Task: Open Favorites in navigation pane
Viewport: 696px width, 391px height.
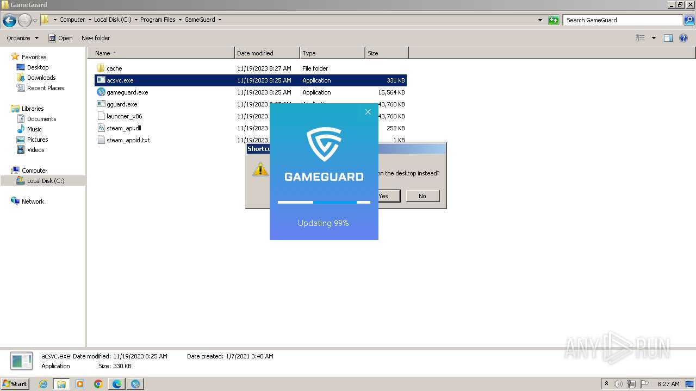Action: [34, 57]
